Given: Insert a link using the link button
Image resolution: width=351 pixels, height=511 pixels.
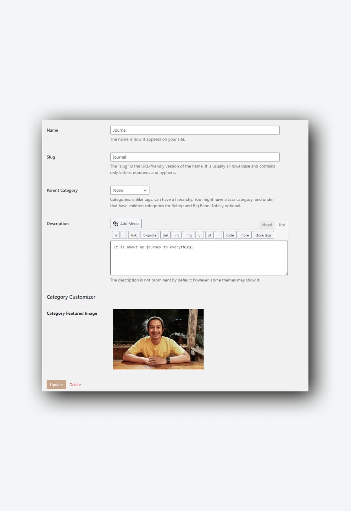Looking at the screenshot, I should pos(134,235).
